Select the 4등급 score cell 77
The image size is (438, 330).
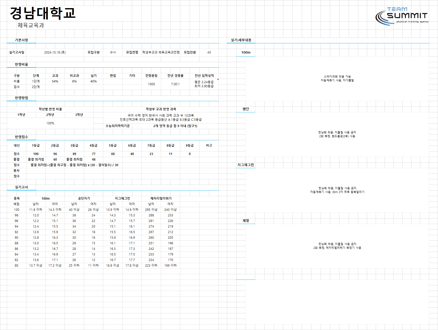click(94, 154)
